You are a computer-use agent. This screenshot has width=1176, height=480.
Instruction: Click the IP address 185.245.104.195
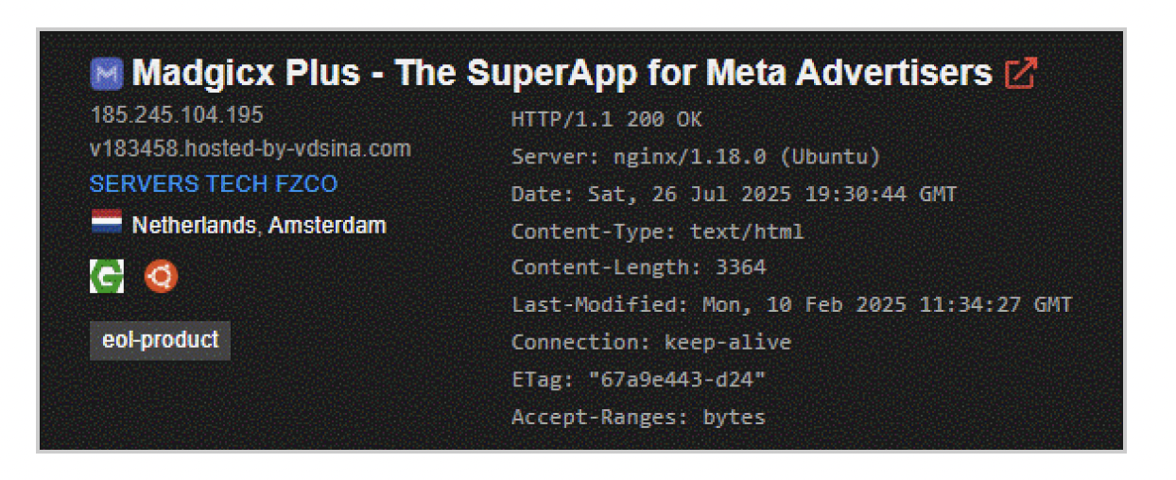point(177,115)
